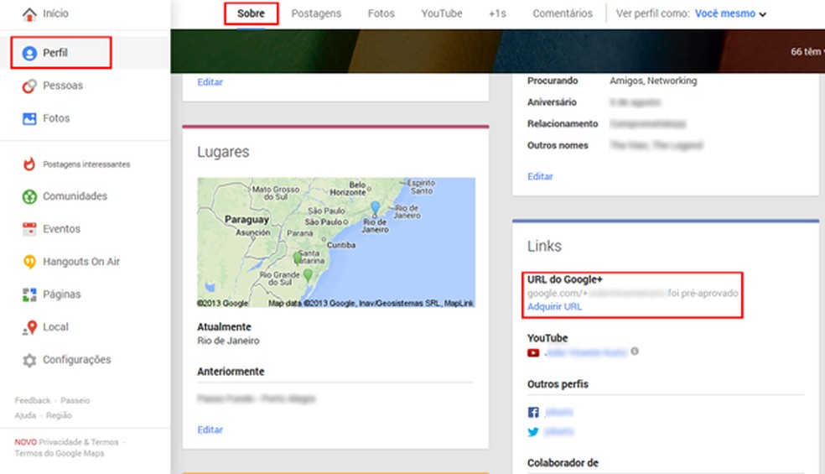Open Pessoas label in the sidebar

[x=63, y=86]
